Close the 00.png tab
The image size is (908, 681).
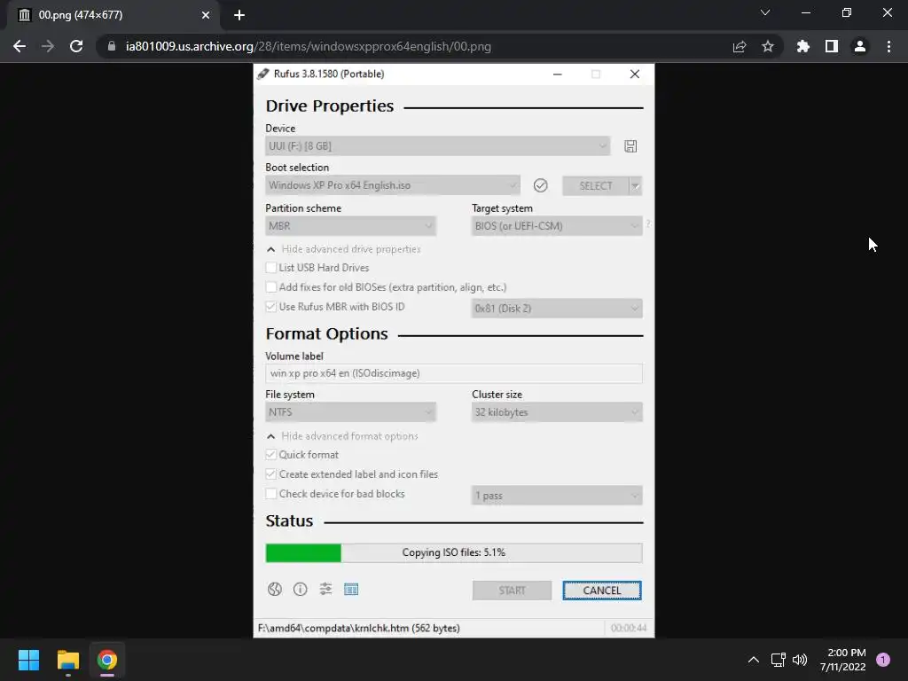[206, 15]
